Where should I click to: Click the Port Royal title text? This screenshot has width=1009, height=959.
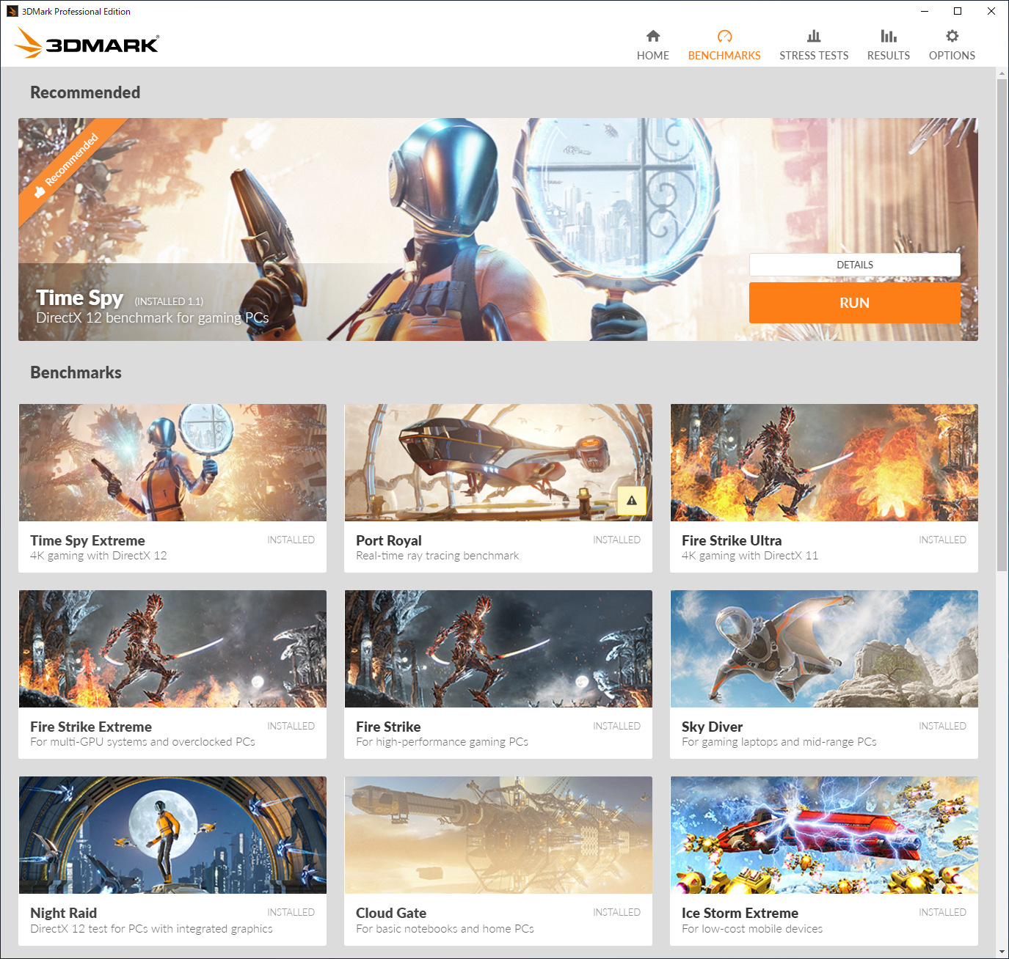[x=389, y=540]
